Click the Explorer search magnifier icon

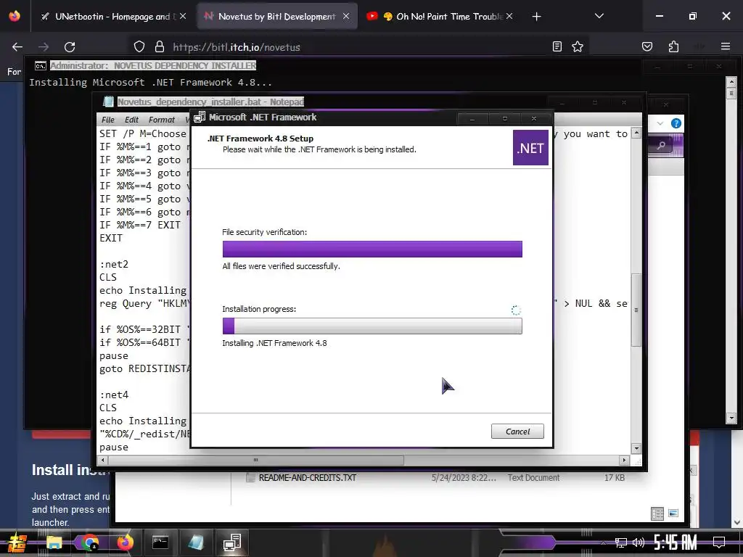661,145
